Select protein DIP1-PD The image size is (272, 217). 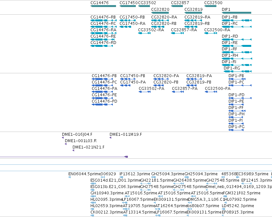click(x=240, y=98)
